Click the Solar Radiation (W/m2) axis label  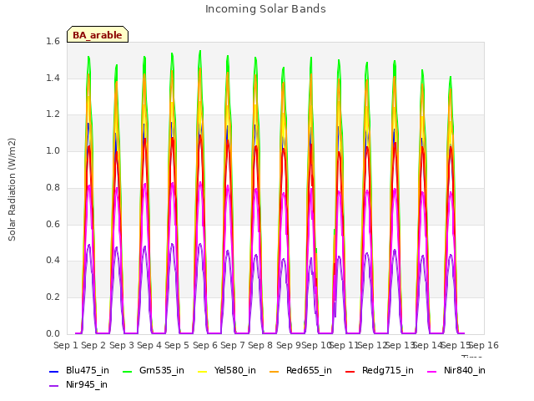point(12,190)
